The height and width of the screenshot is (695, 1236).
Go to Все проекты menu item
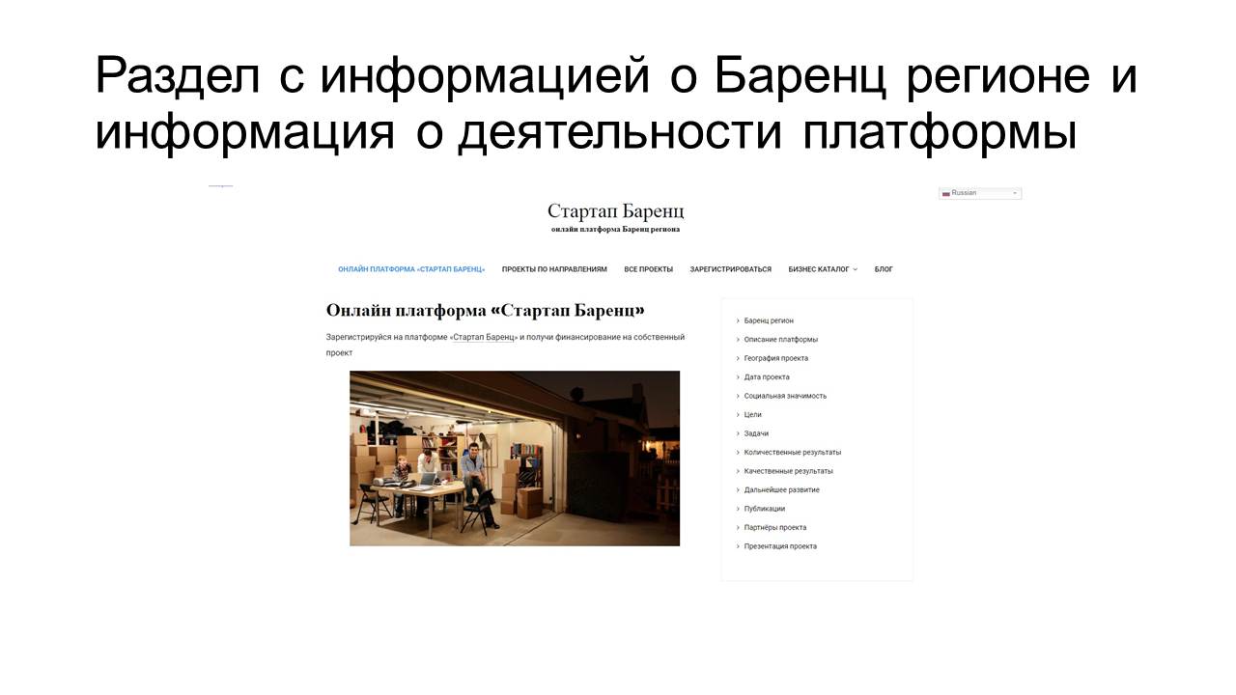point(649,269)
